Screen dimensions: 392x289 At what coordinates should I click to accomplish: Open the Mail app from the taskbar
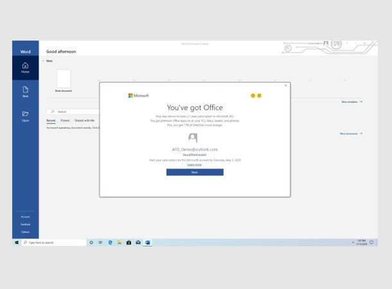click(138, 242)
